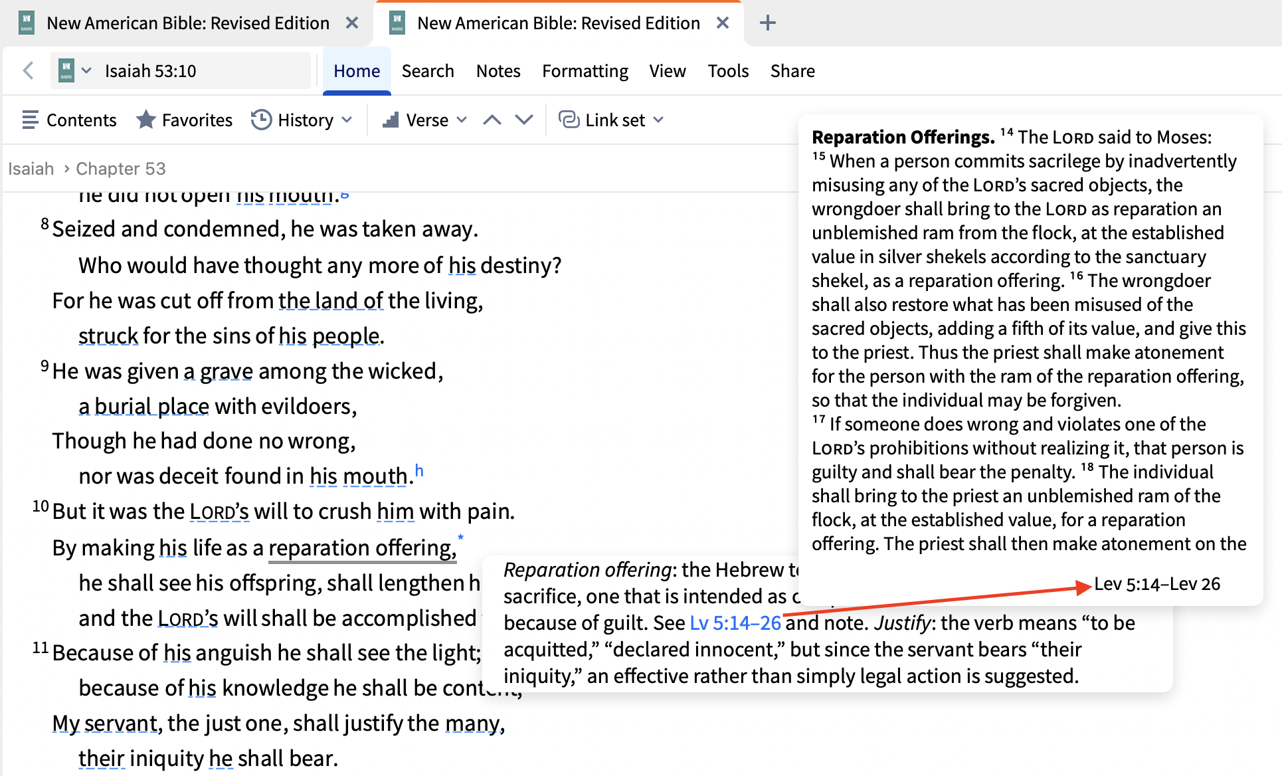Screen dimensions: 1282x776
Task: Click verse number 11
Action: [x=41, y=647]
